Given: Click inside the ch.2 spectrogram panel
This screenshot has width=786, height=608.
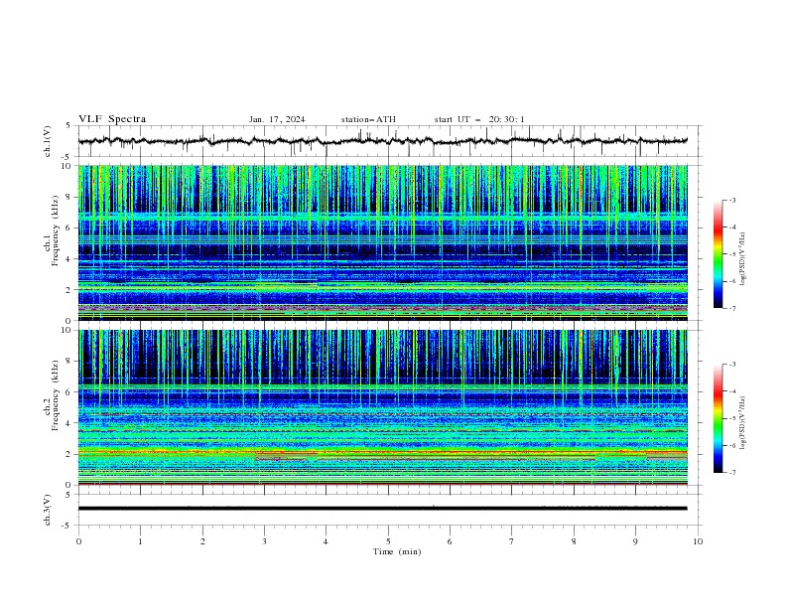Looking at the screenshot, I should click(382, 407).
